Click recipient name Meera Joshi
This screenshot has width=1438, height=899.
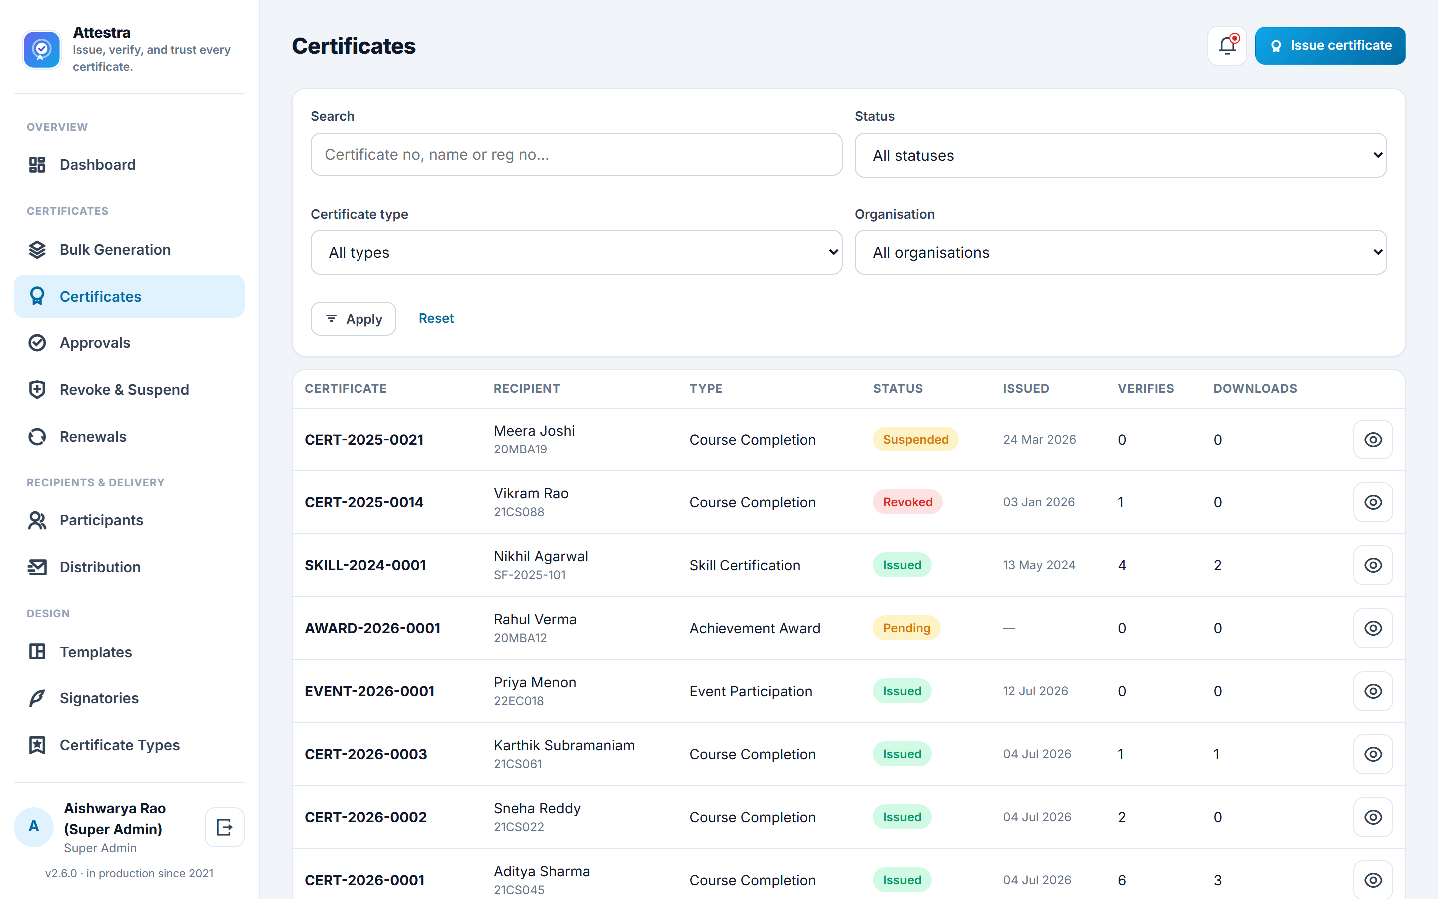[534, 431]
